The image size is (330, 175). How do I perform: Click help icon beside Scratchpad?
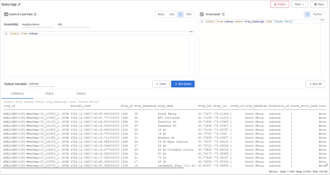point(223,14)
